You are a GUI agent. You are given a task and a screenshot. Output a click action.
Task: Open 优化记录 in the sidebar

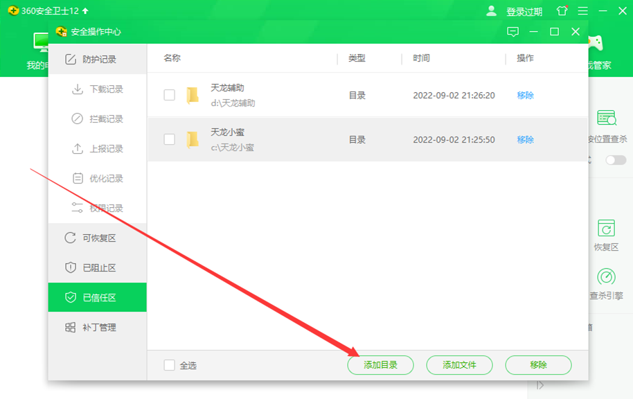pos(97,178)
